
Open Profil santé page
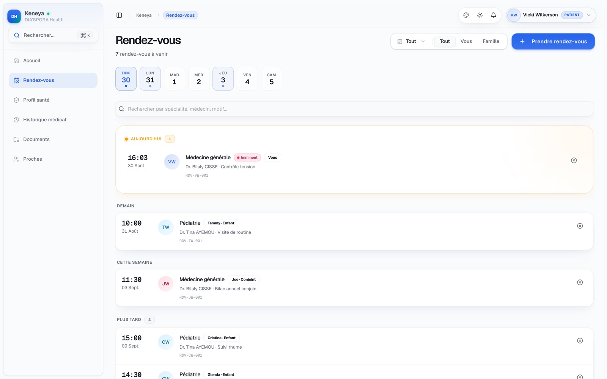tap(53, 100)
